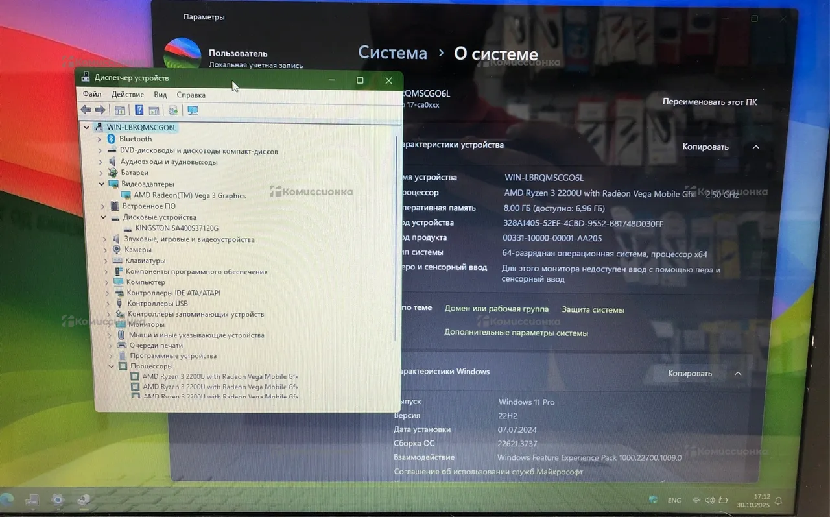Image resolution: width=830 pixels, height=517 pixels.
Task: Collapse the Процессоры tree node
Action: (111, 367)
